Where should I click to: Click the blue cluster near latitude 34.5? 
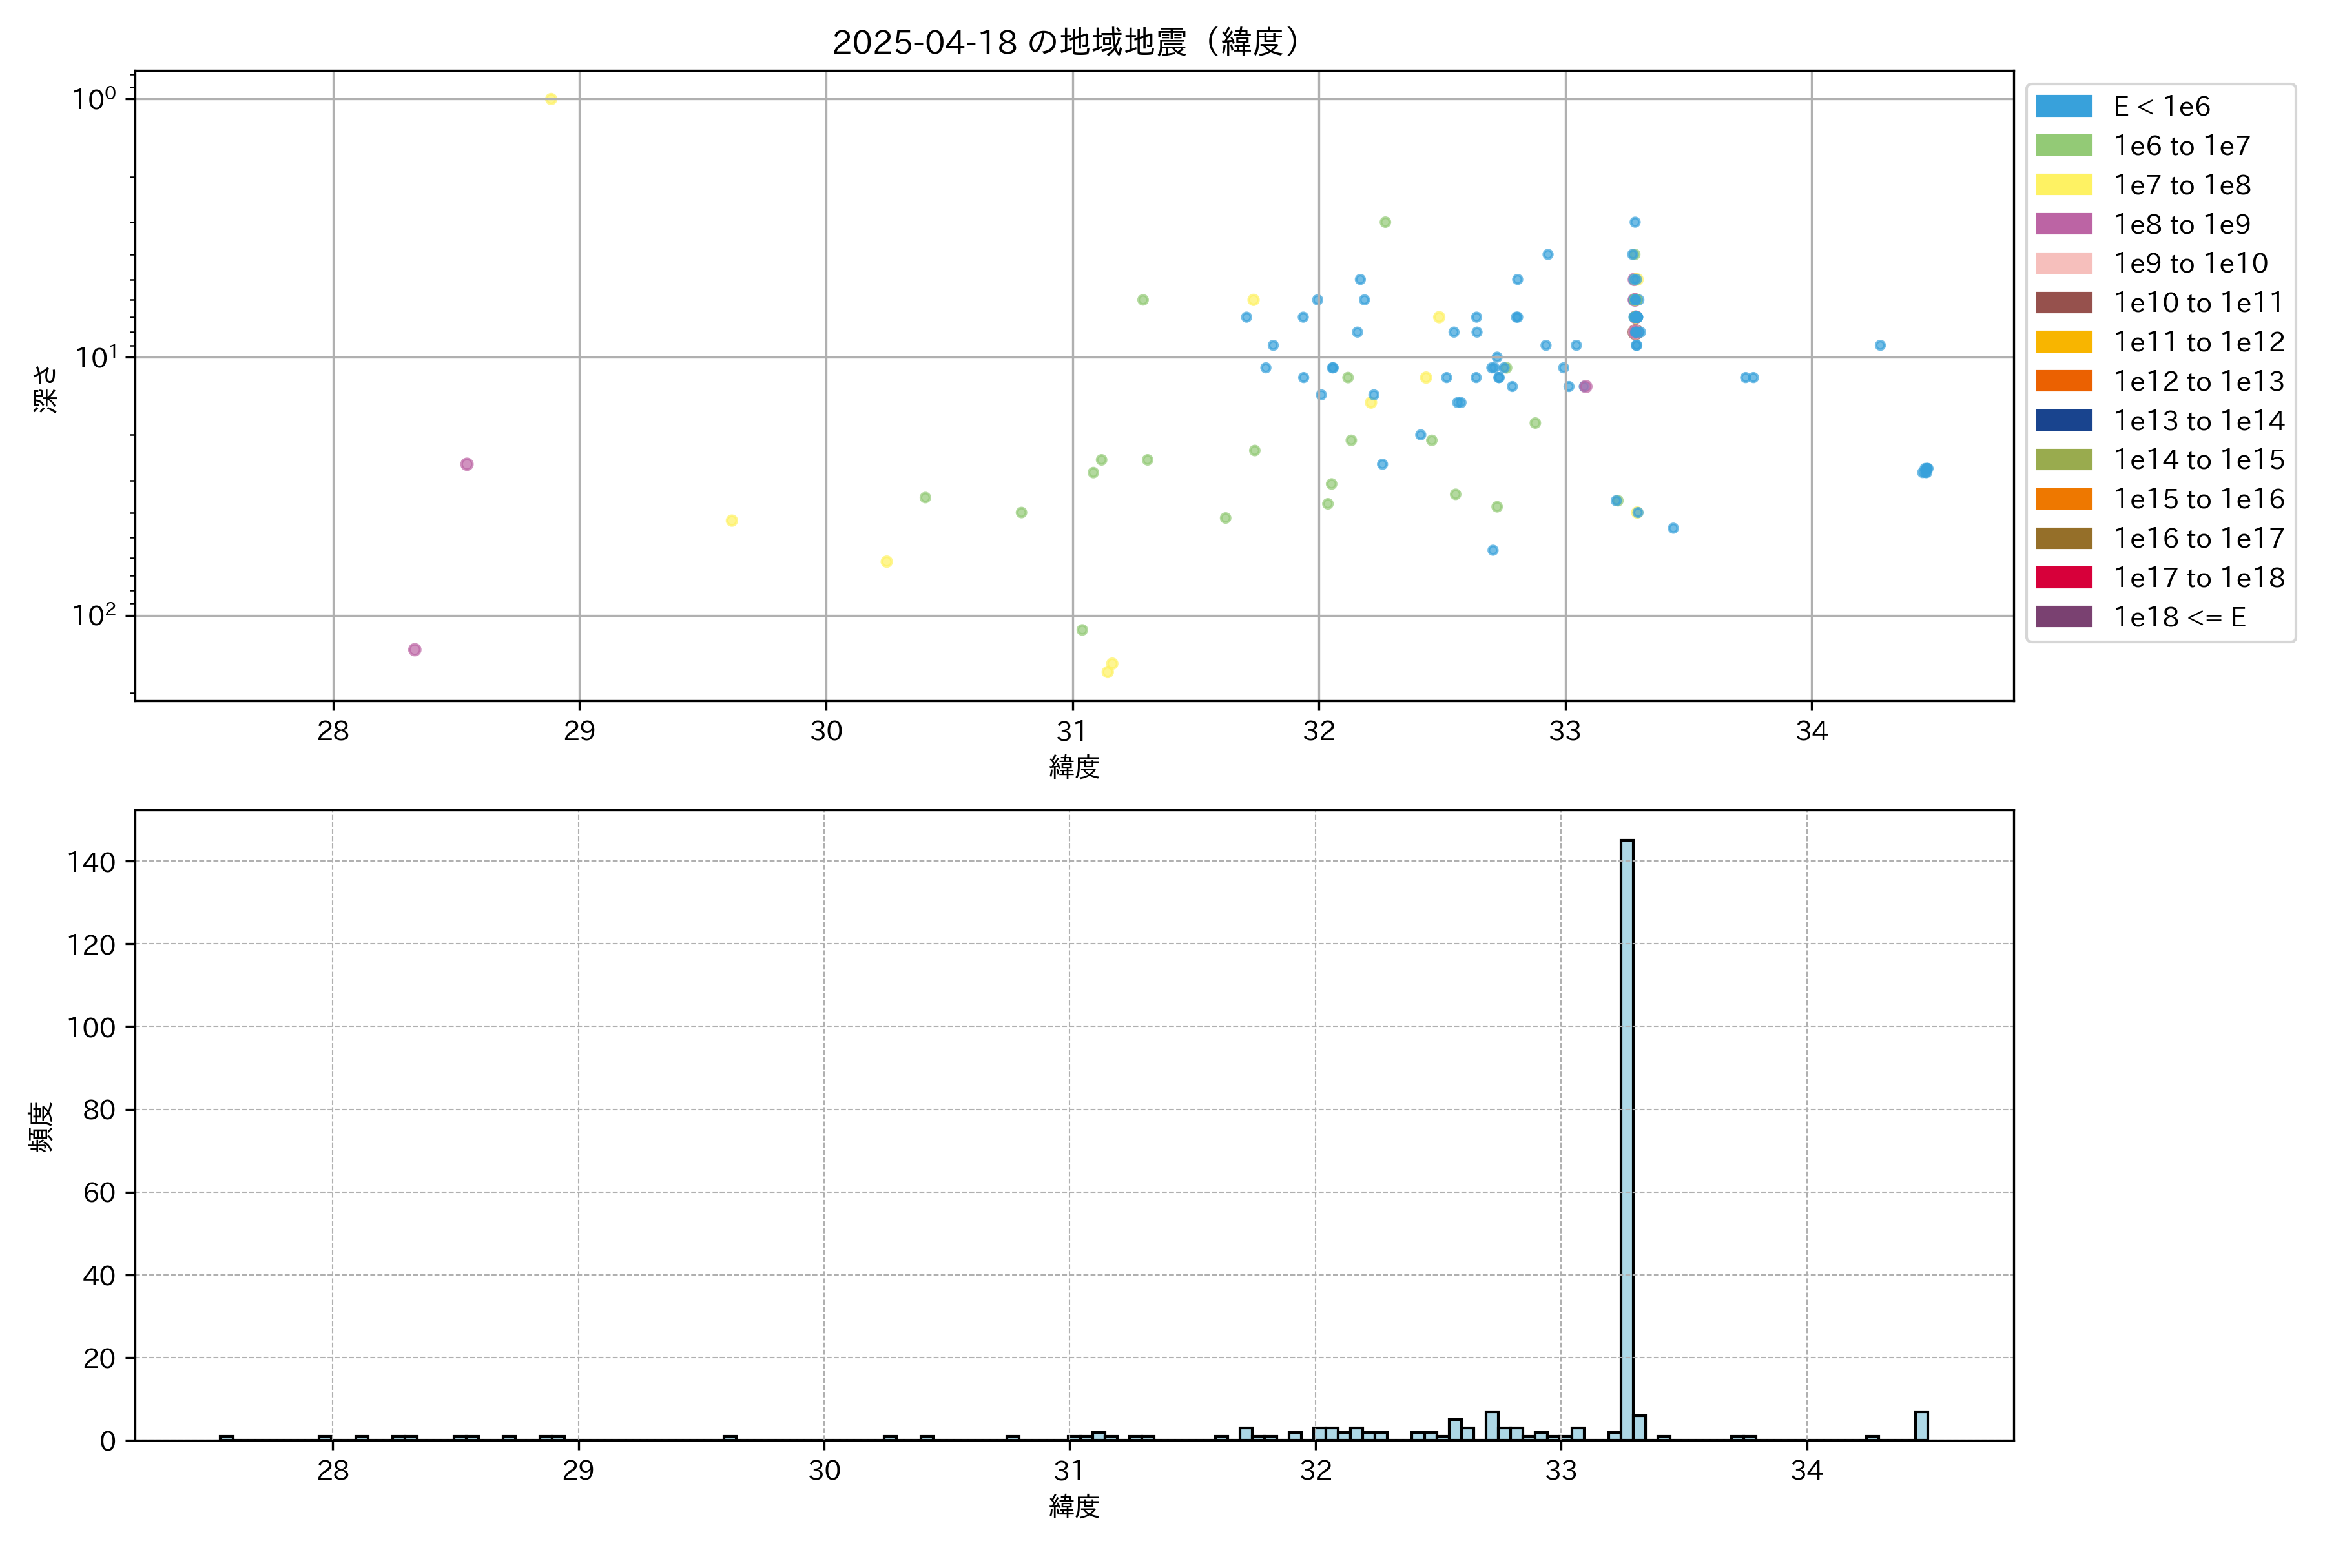pyautogui.click(x=1925, y=471)
